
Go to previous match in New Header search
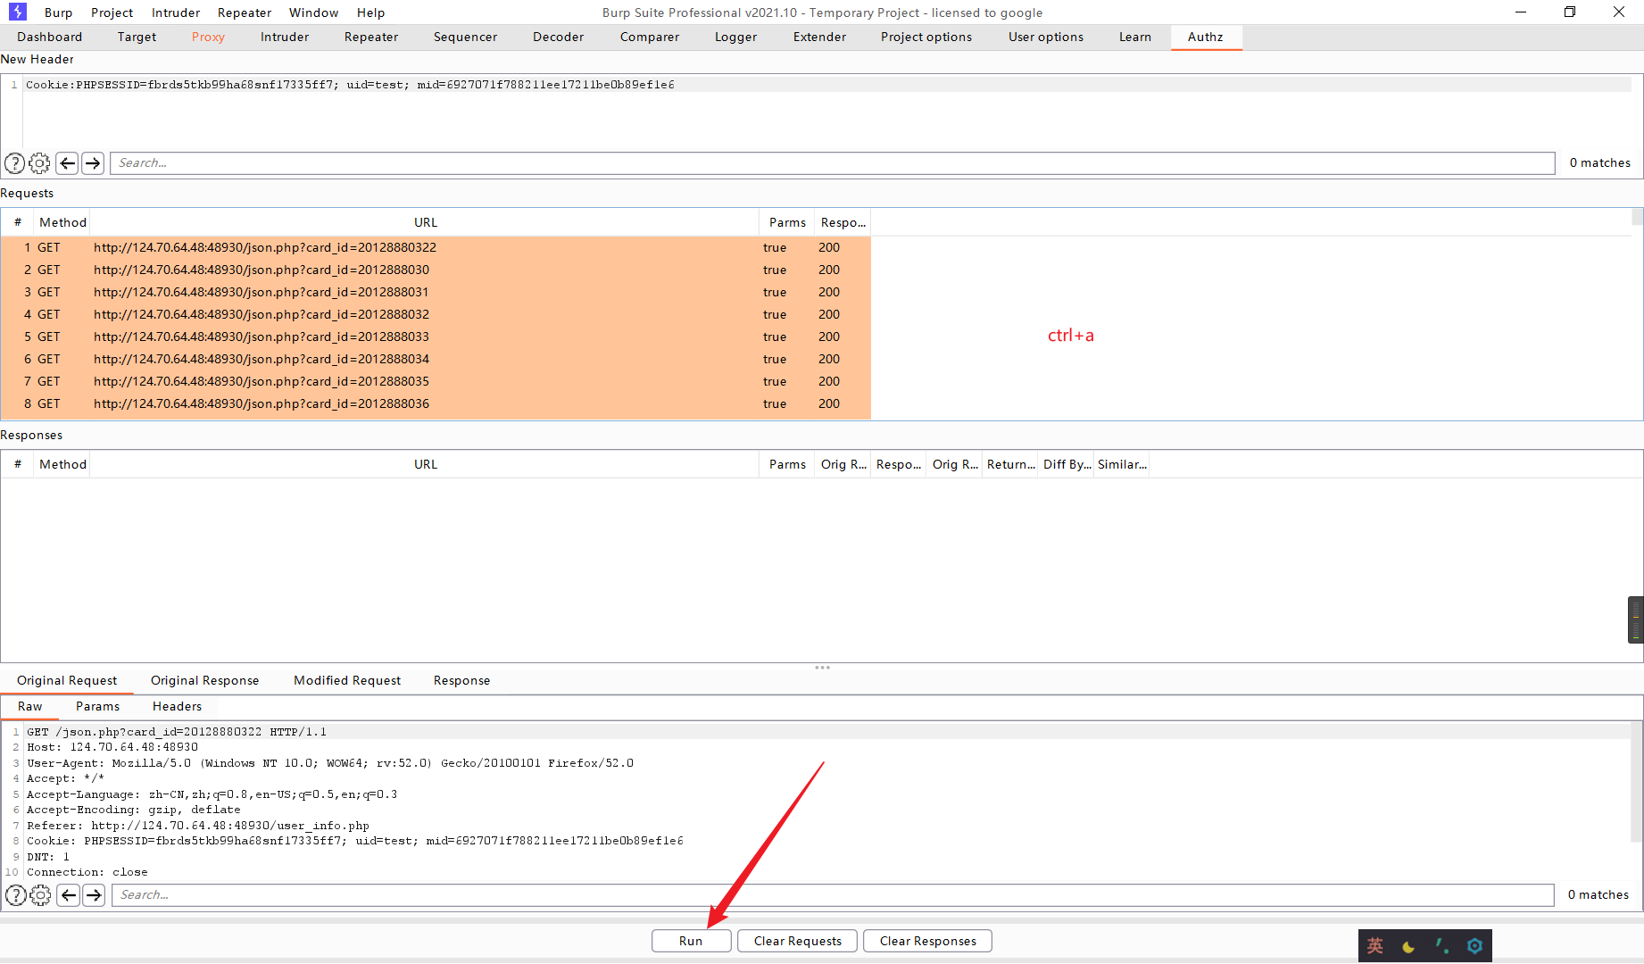pyautogui.click(x=67, y=163)
